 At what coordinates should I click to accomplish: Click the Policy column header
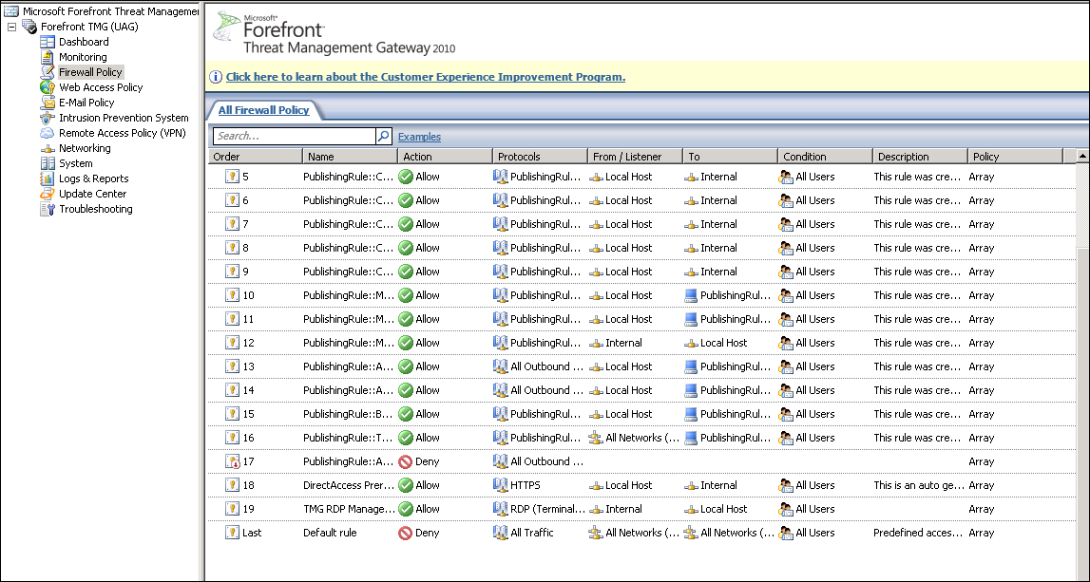click(1015, 157)
